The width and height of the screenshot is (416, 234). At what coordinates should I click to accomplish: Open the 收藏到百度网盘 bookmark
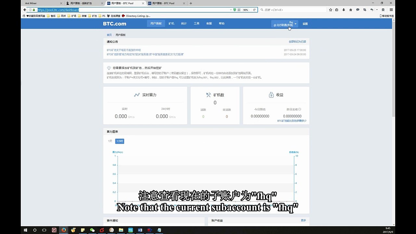(x=34, y=16)
